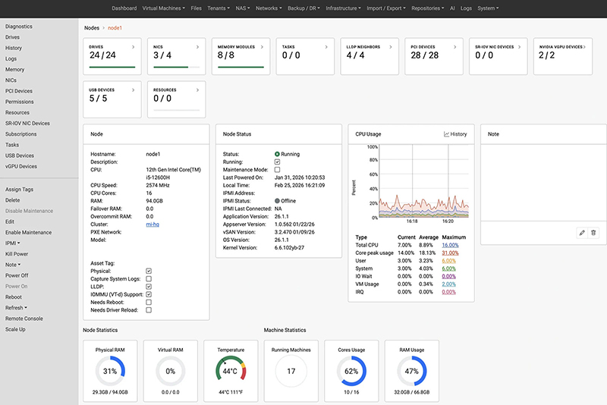Image resolution: width=607 pixels, height=405 pixels.
Task: Open the Backup / DR dropdown
Action: [x=303, y=8]
